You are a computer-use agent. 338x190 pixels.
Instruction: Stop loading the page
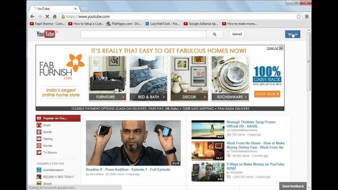coord(47,17)
